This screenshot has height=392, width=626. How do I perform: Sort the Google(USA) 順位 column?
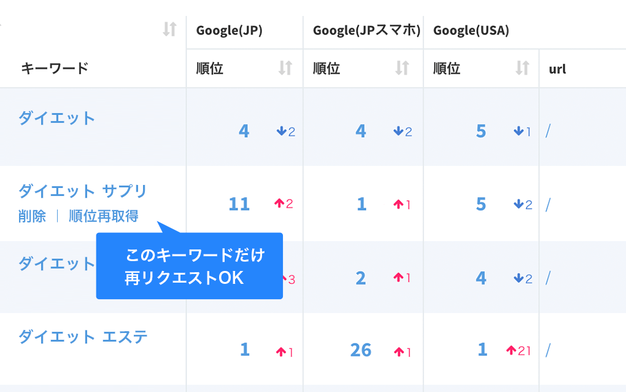tap(522, 68)
